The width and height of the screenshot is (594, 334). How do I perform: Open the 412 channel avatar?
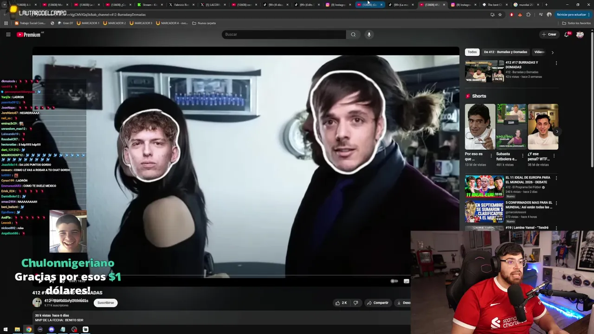tap(37, 302)
